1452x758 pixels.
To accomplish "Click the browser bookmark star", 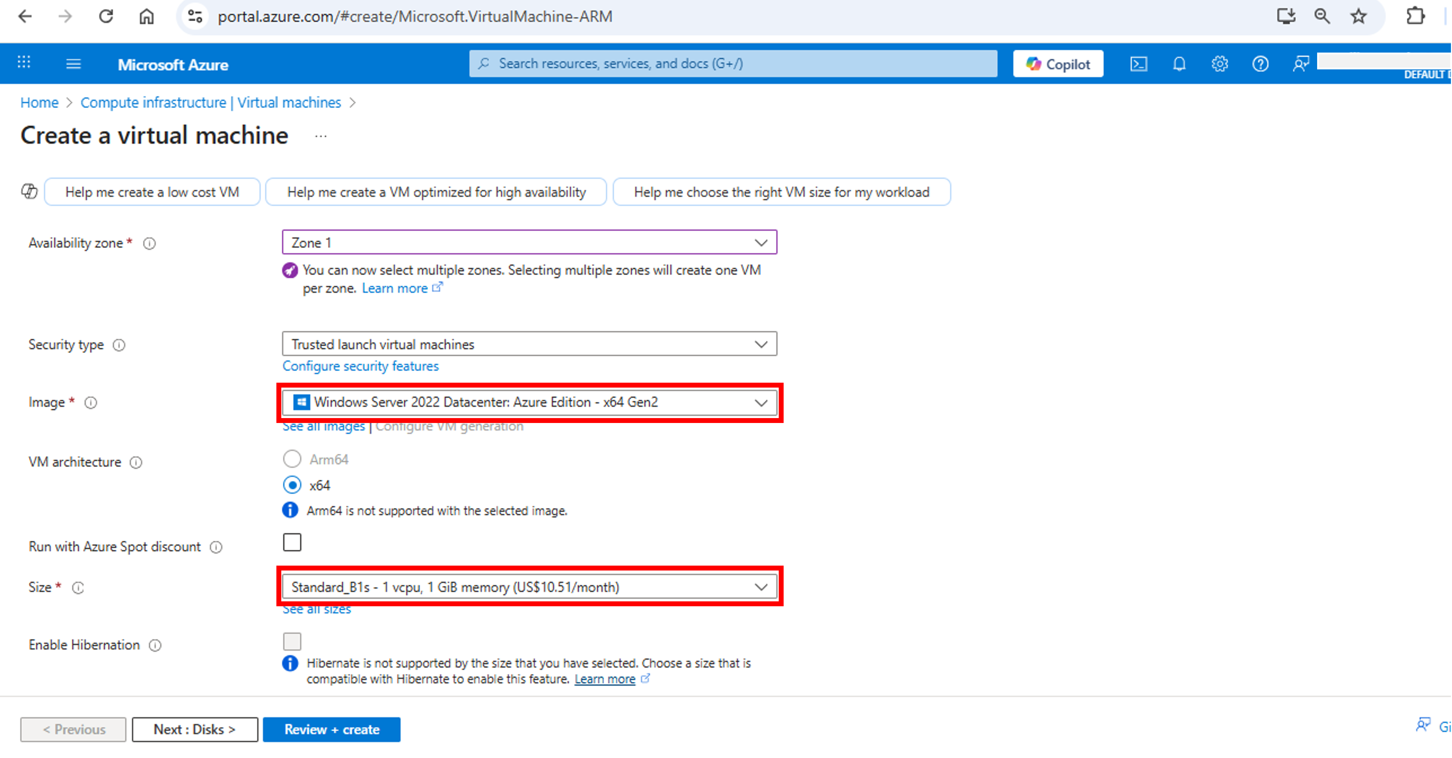I will [x=1358, y=16].
